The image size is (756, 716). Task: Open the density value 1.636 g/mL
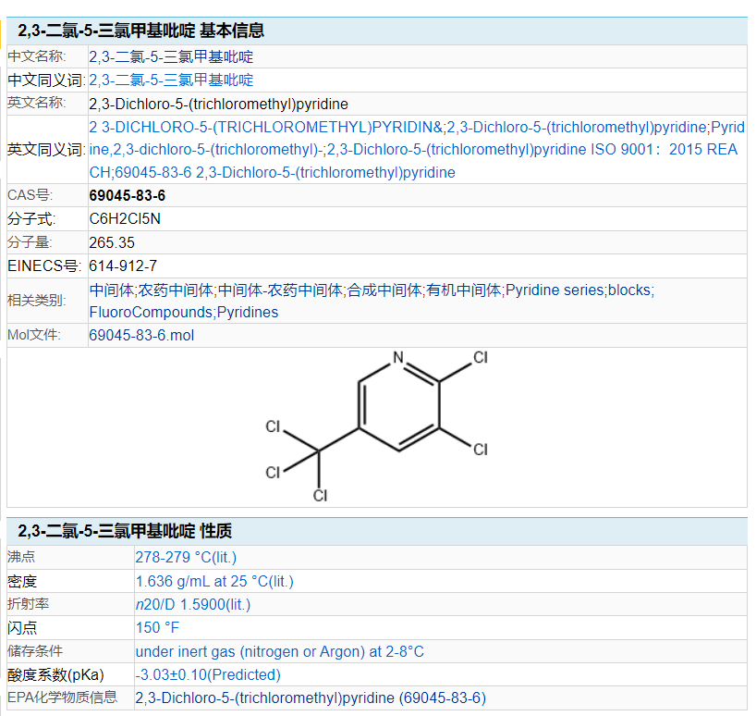[214, 582]
